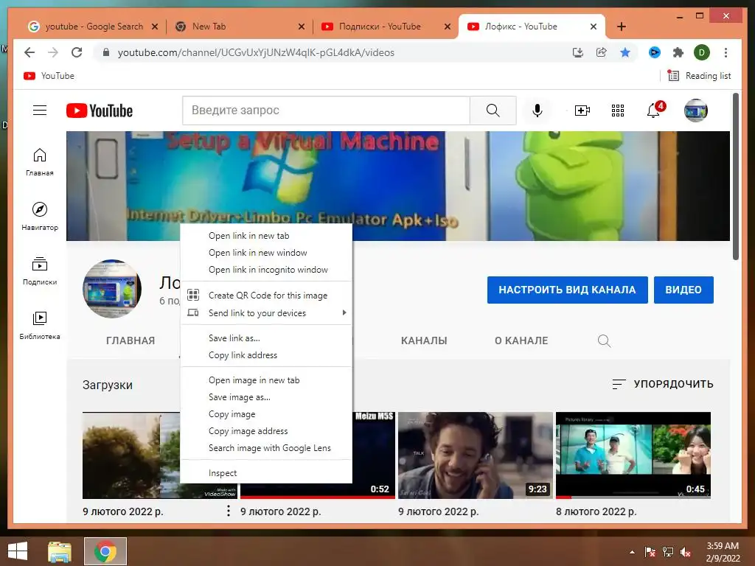The height and width of the screenshot is (566, 755).
Task: Open the О КАНАЛЕ channel tab
Action: (521, 340)
